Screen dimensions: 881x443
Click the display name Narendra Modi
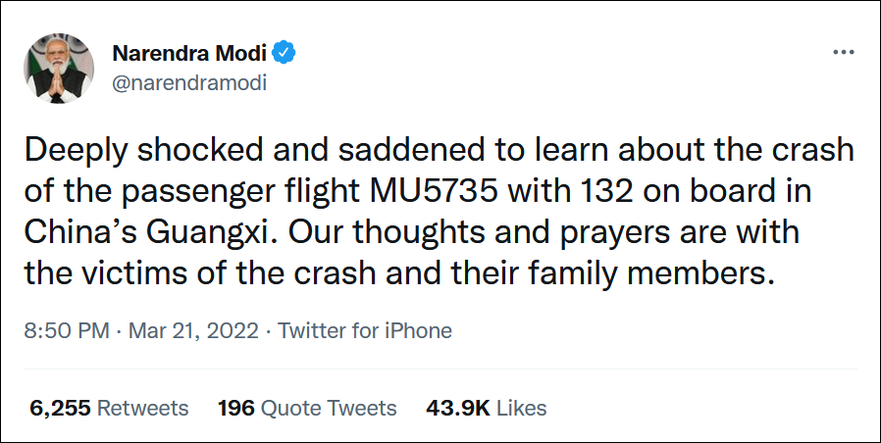pos(190,52)
